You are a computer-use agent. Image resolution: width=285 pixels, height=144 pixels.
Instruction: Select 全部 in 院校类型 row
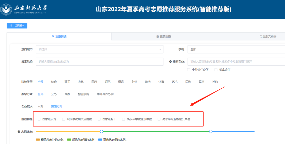[x=41, y=82]
